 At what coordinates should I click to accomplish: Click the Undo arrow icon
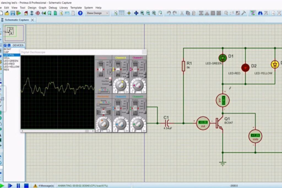169,13
